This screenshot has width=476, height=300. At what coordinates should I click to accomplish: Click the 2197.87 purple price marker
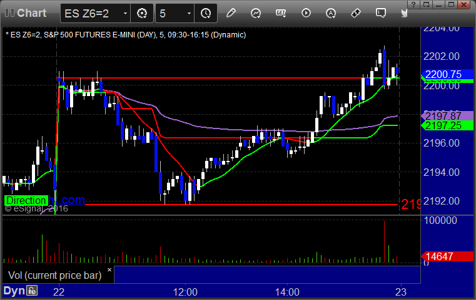pyautogui.click(x=447, y=115)
